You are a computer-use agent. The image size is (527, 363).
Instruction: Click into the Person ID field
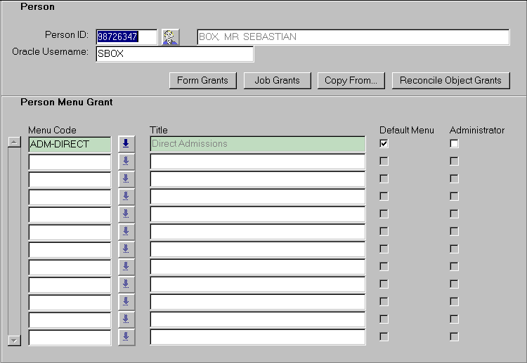point(126,37)
